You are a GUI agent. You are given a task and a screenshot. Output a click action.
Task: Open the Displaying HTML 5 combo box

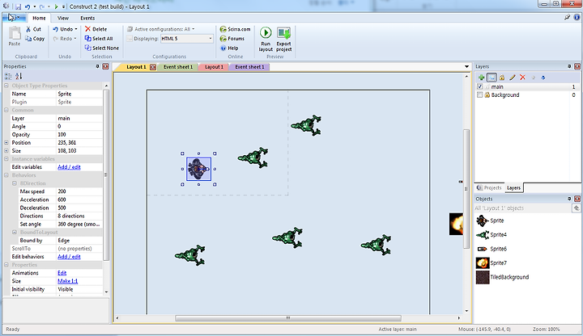[187, 39]
